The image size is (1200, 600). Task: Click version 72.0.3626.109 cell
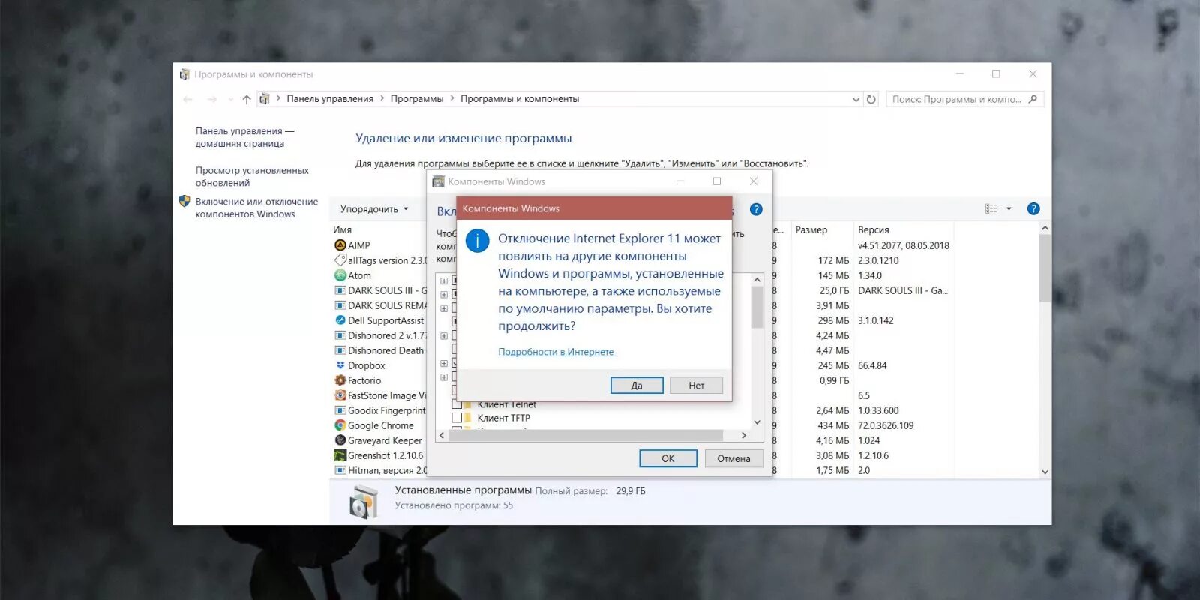pyautogui.click(x=886, y=425)
